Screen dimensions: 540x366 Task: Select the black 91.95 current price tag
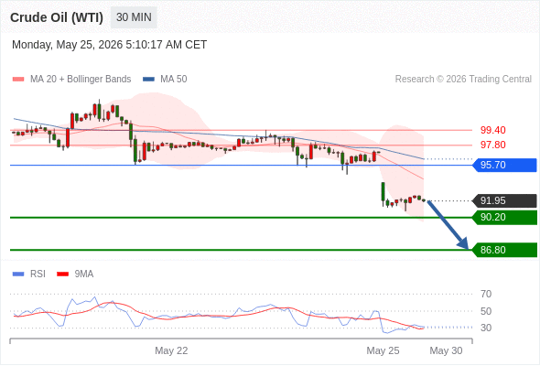click(x=504, y=200)
